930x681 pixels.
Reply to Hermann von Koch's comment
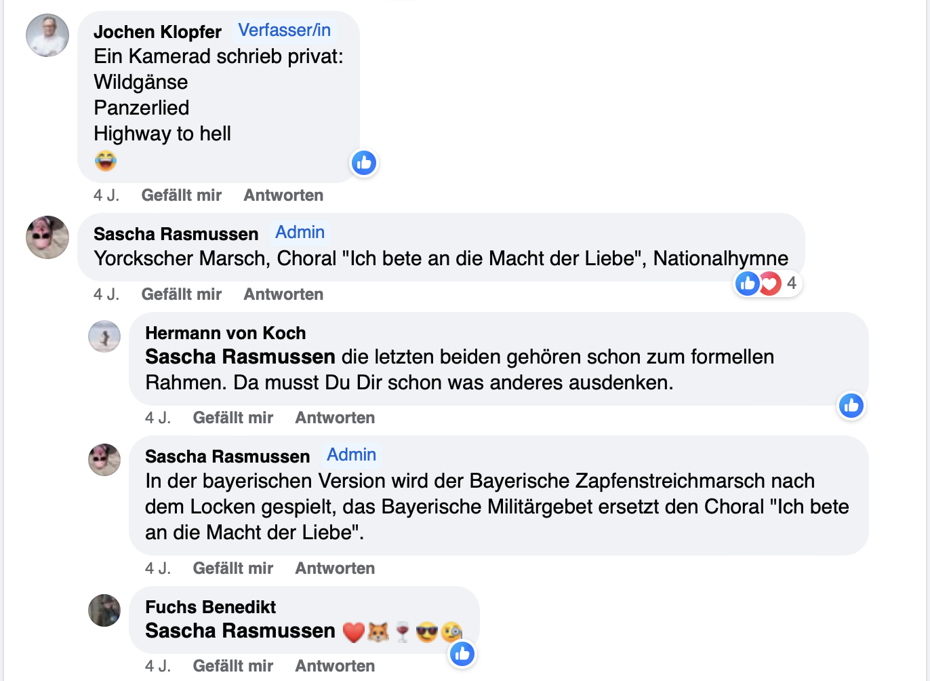(x=335, y=418)
